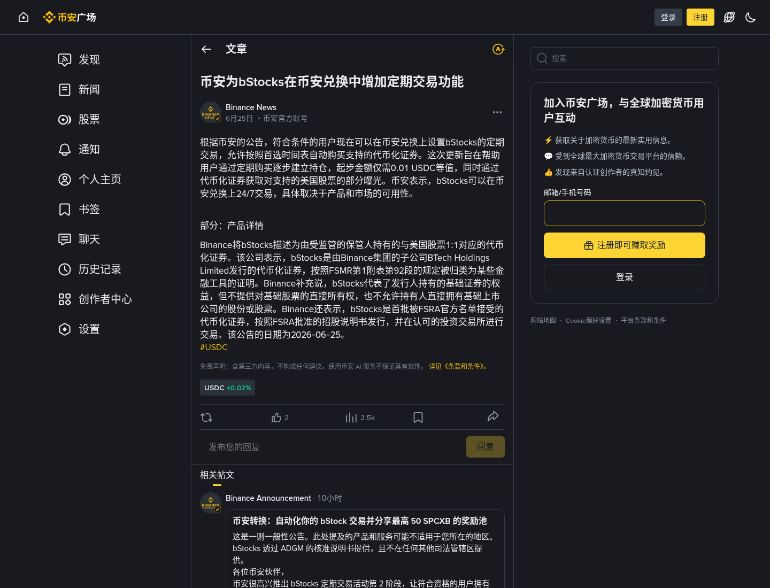Open related post 币安转换 bStock title
Viewport: 770px width, 588px height.
(x=360, y=521)
